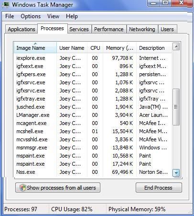Select the iexplore.exe process row
This screenshot has height=216, width=194.
coord(93,58)
